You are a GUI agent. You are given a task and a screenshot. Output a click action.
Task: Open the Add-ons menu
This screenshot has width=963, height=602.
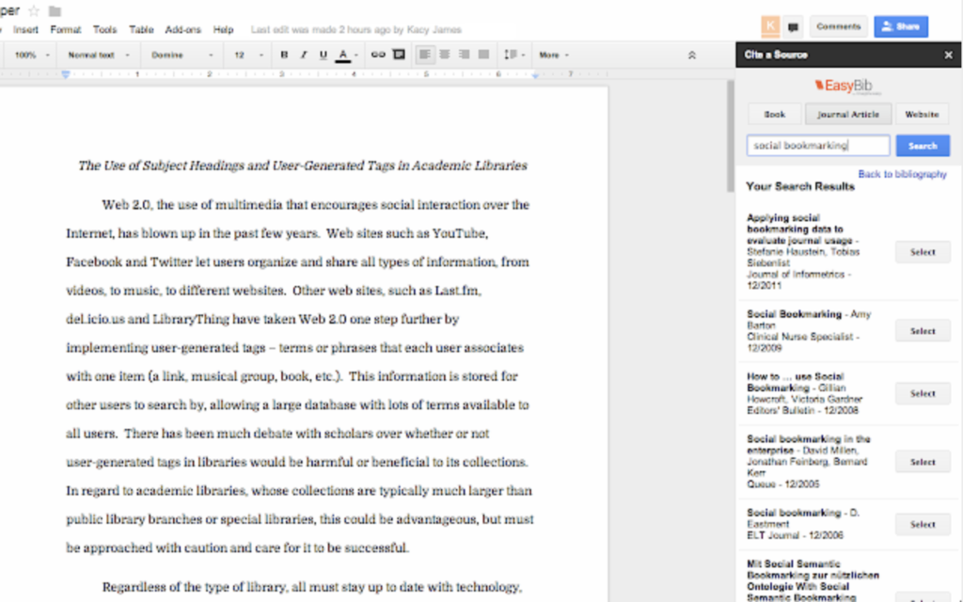(182, 29)
